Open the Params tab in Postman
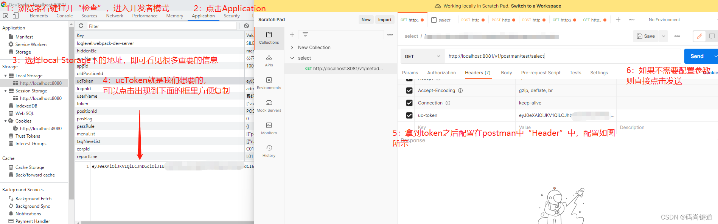718x224 pixels. tap(410, 73)
